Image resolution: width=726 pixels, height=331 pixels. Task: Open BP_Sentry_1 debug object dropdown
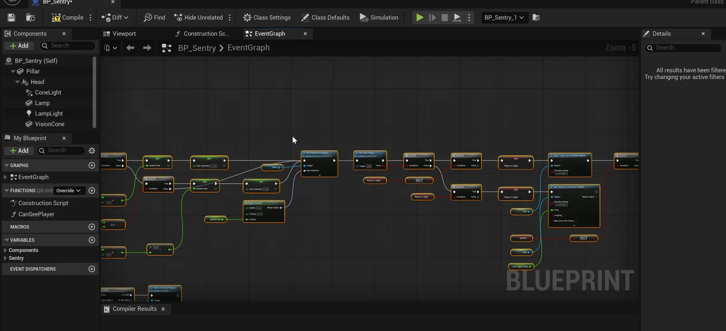pyautogui.click(x=504, y=18)
